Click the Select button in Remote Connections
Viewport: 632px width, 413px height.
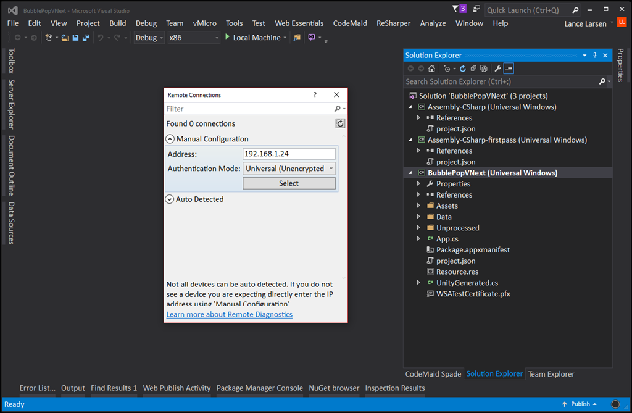tap(289, 183)
